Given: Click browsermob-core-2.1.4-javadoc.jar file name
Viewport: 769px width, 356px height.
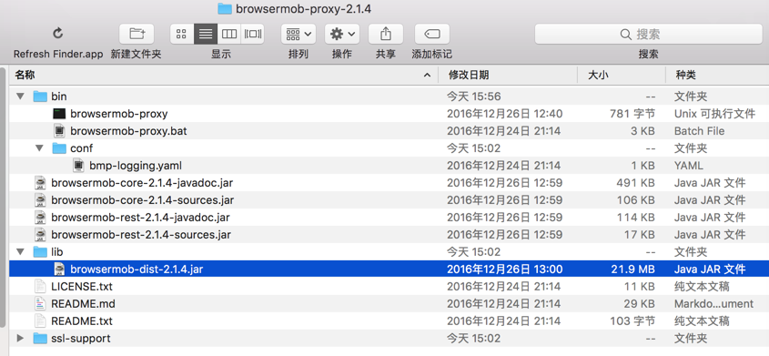Looking at the screenshot, I should coord(142,183).
